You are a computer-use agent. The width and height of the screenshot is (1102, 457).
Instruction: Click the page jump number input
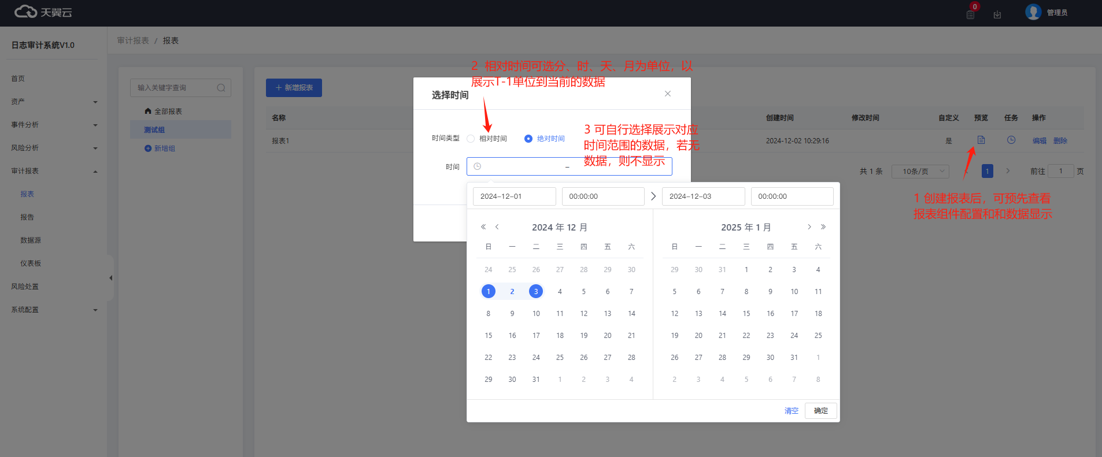click(1061, 171)
